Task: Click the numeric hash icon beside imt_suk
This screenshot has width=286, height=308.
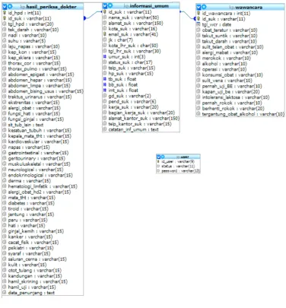Action: (x=105, y=90)
